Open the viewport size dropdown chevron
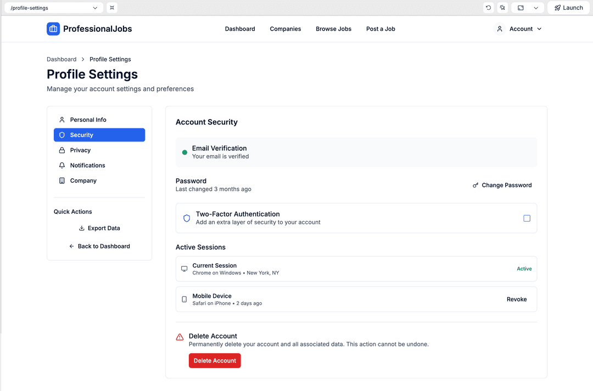This screenshot has height=391, width=593. [536, 8]
